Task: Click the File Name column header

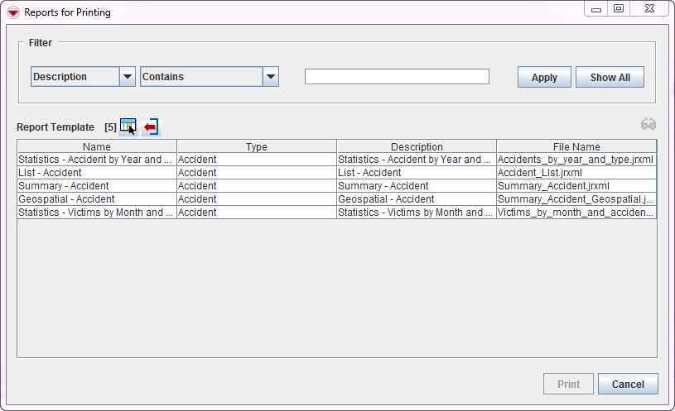Action: point(576,147)
